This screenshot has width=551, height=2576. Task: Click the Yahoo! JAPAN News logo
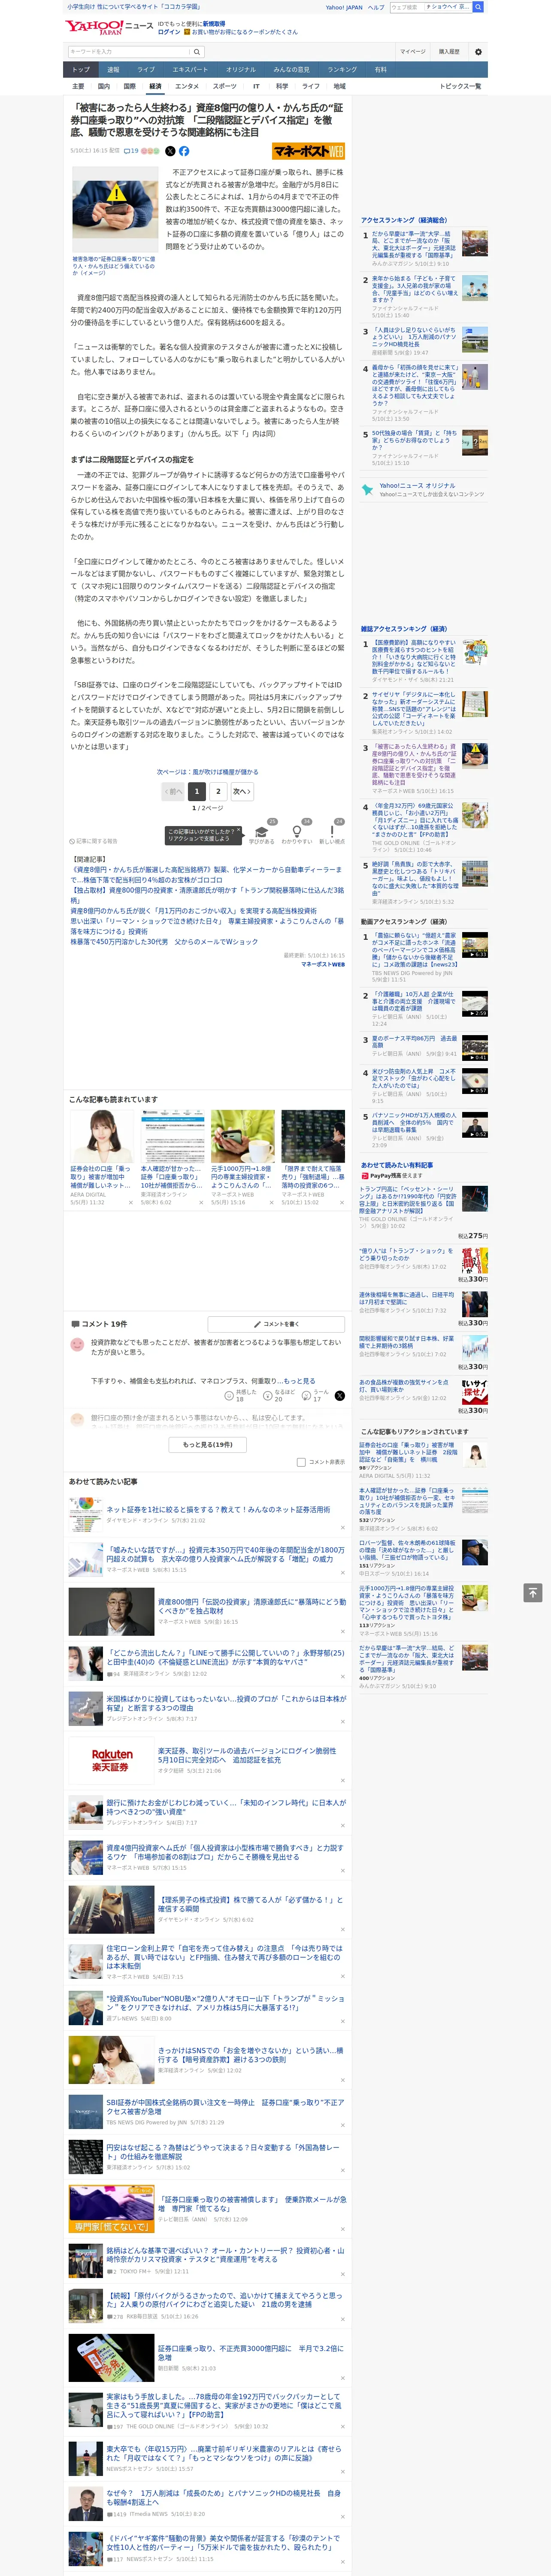tap(109, 28)
